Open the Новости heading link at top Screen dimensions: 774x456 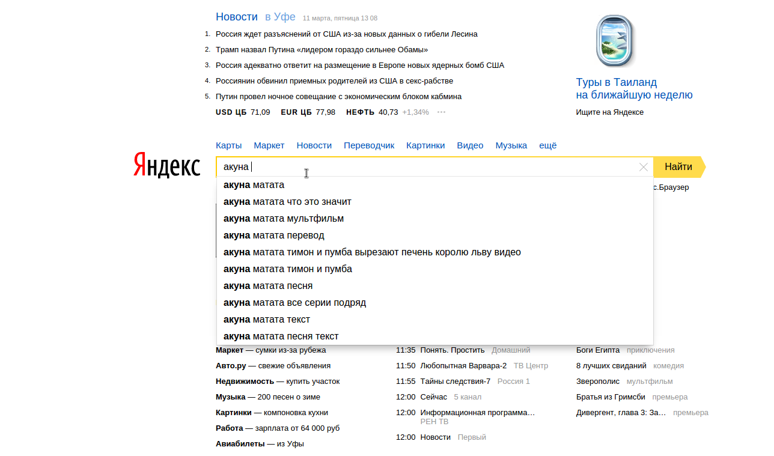click(237, 17)
